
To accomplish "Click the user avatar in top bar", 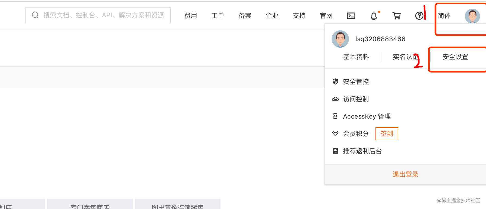I will click(x=472, y=16).
